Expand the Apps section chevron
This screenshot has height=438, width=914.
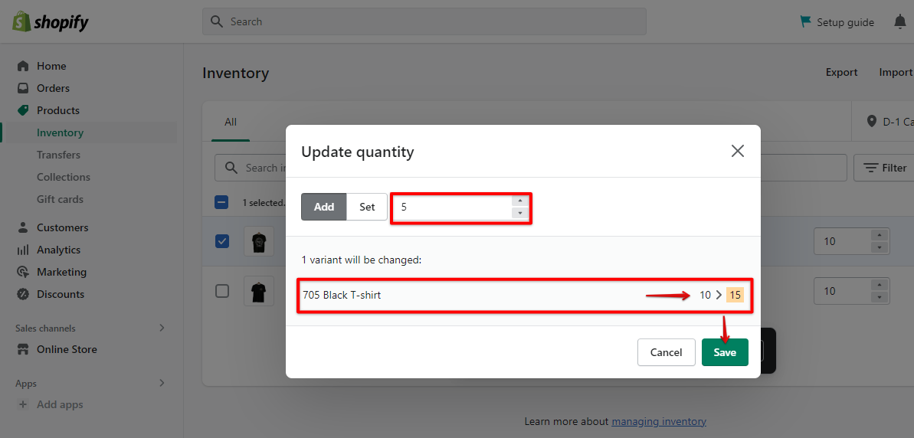tap(162, 383)
